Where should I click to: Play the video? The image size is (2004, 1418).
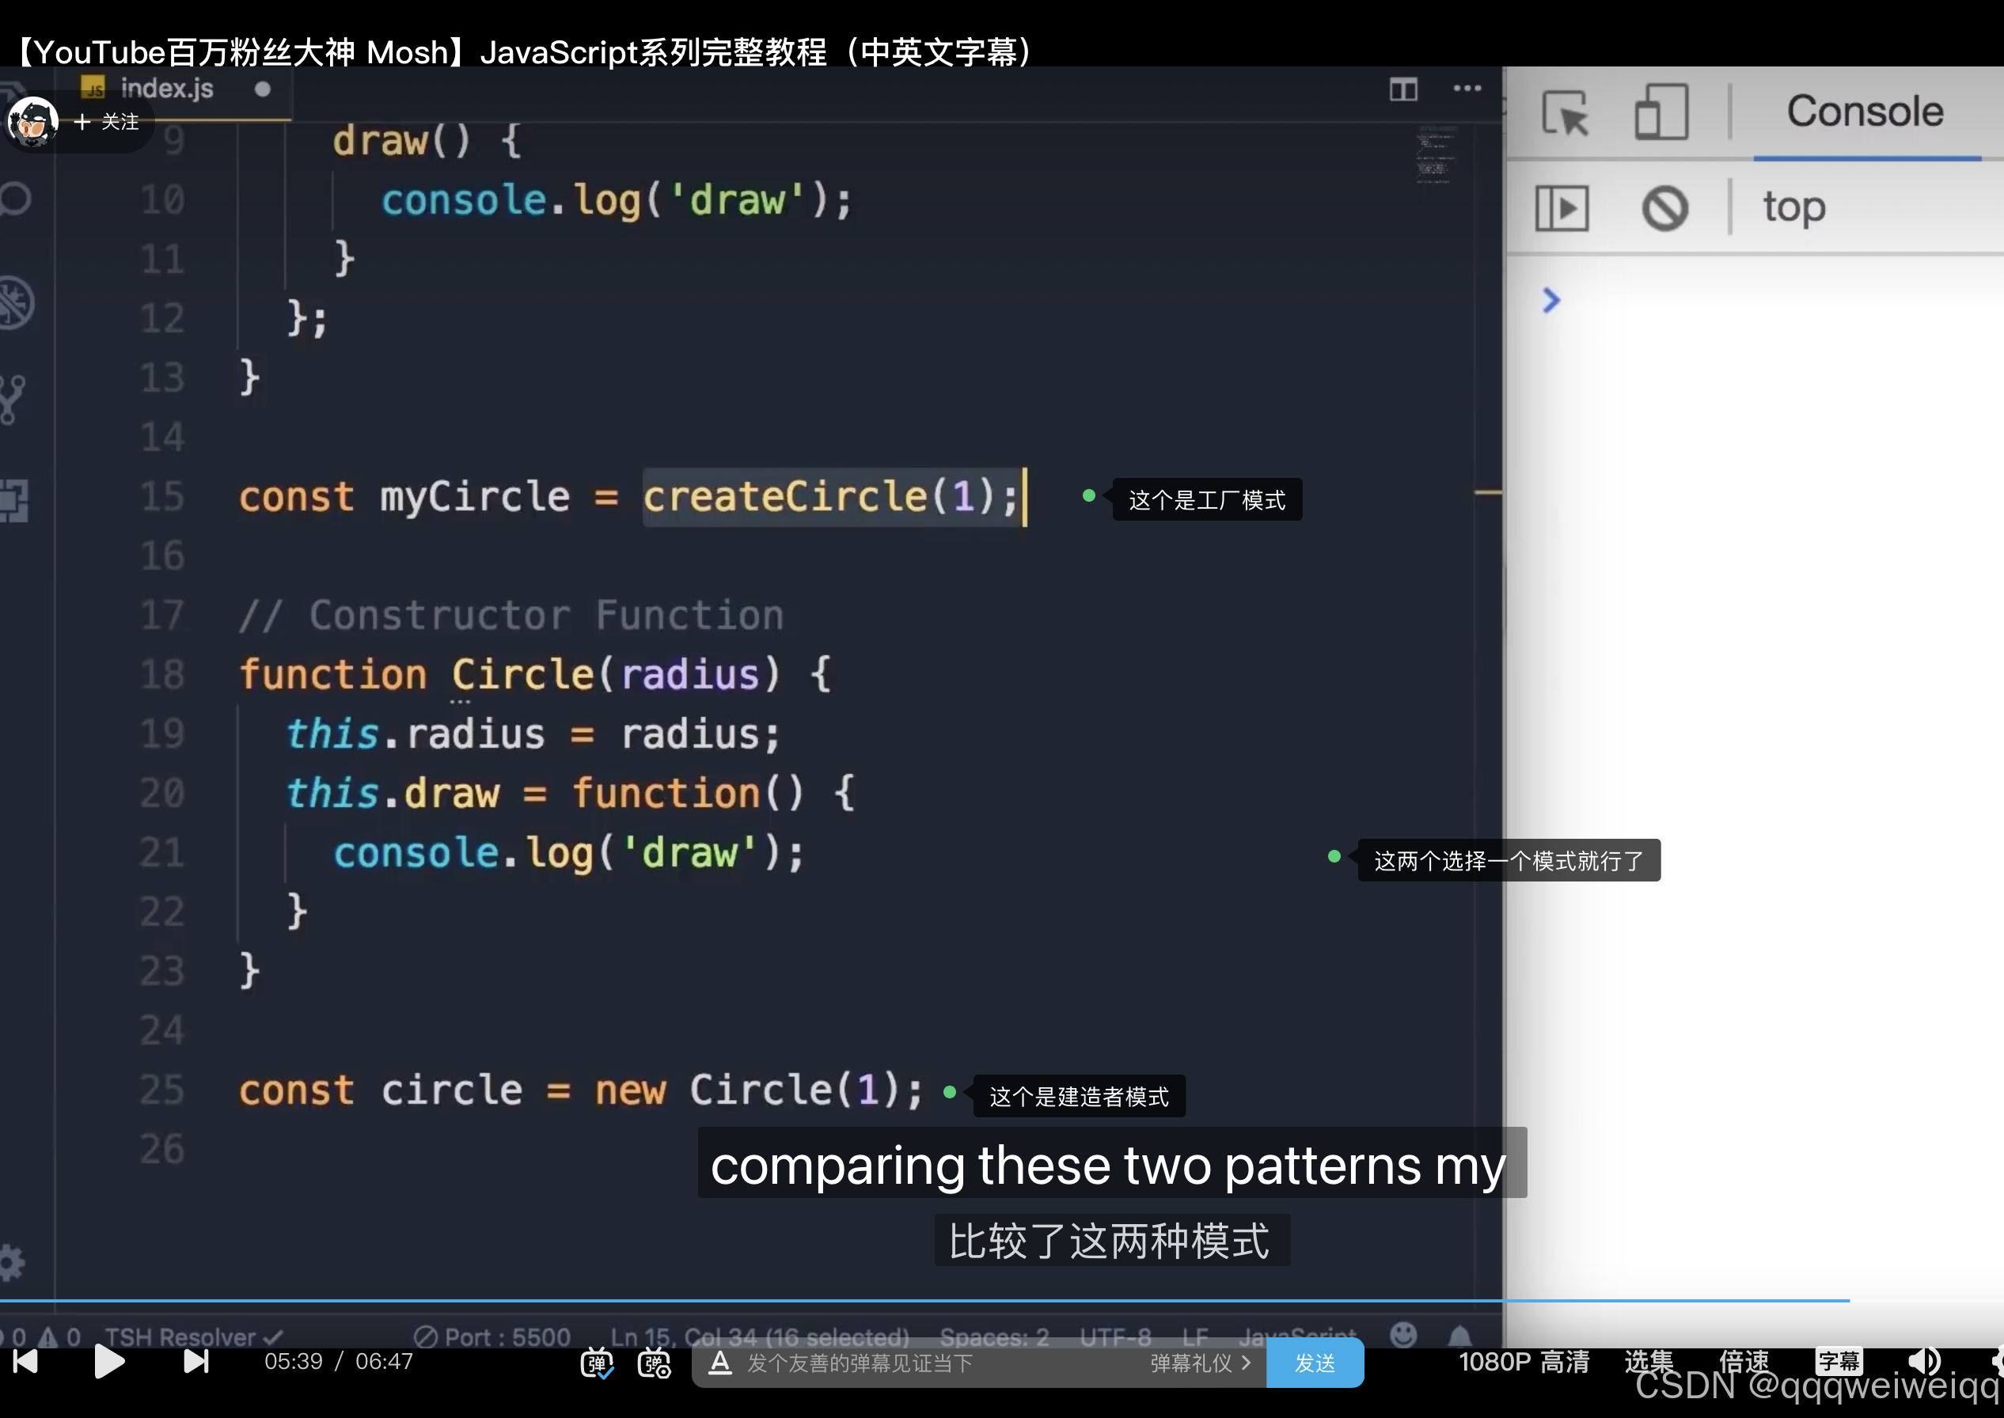tap(109, 1361)
